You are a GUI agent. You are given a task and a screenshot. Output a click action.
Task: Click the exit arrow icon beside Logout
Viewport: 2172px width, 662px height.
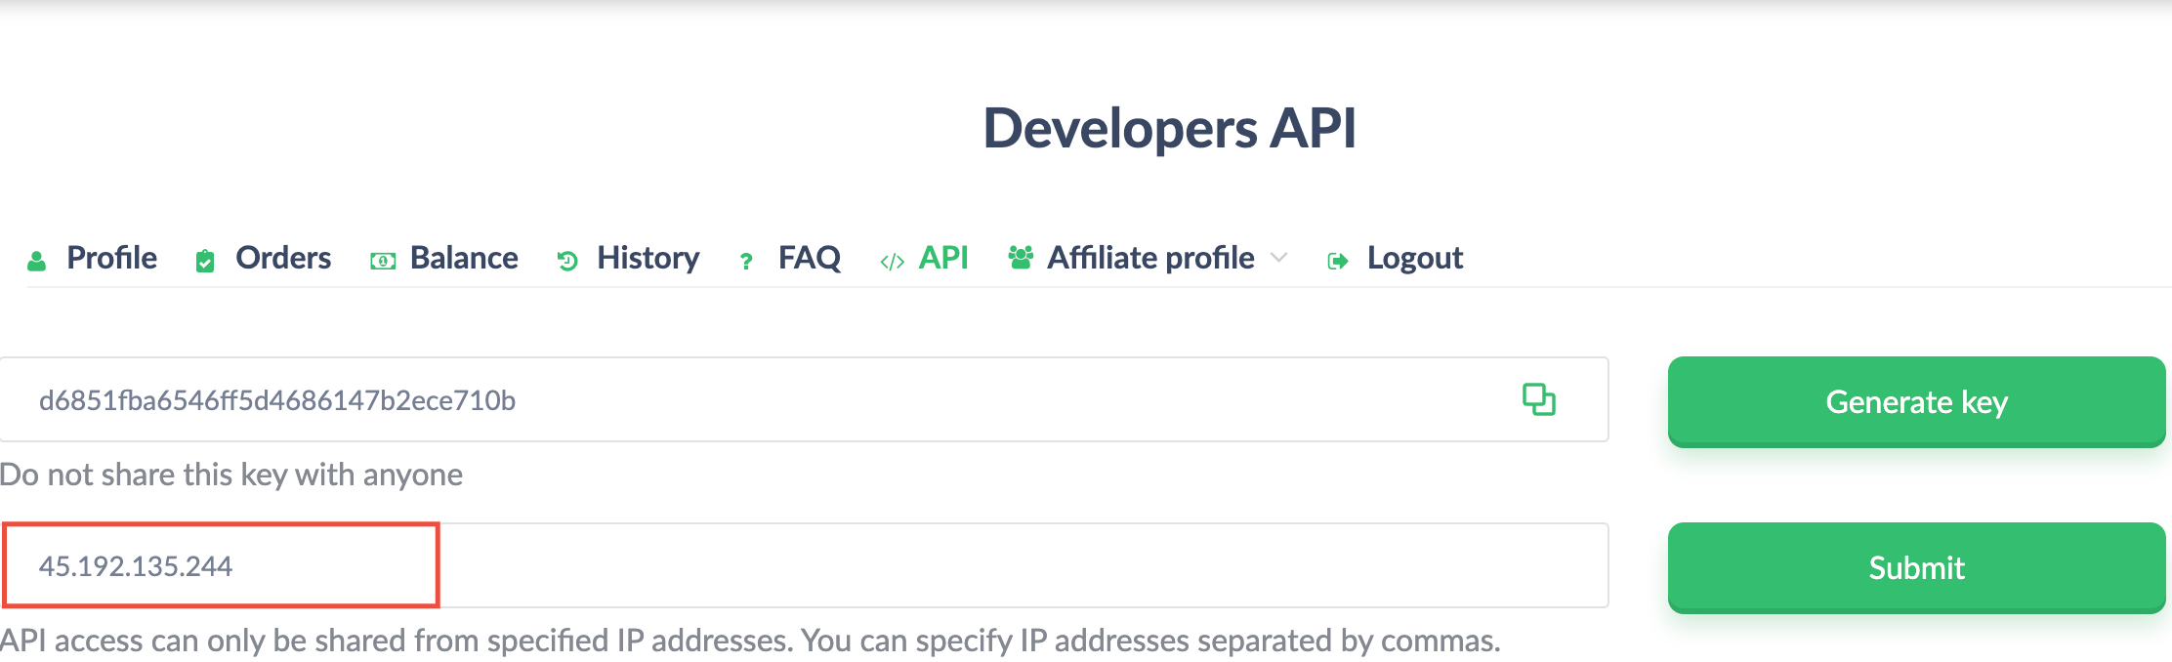tap(1338, 261)
